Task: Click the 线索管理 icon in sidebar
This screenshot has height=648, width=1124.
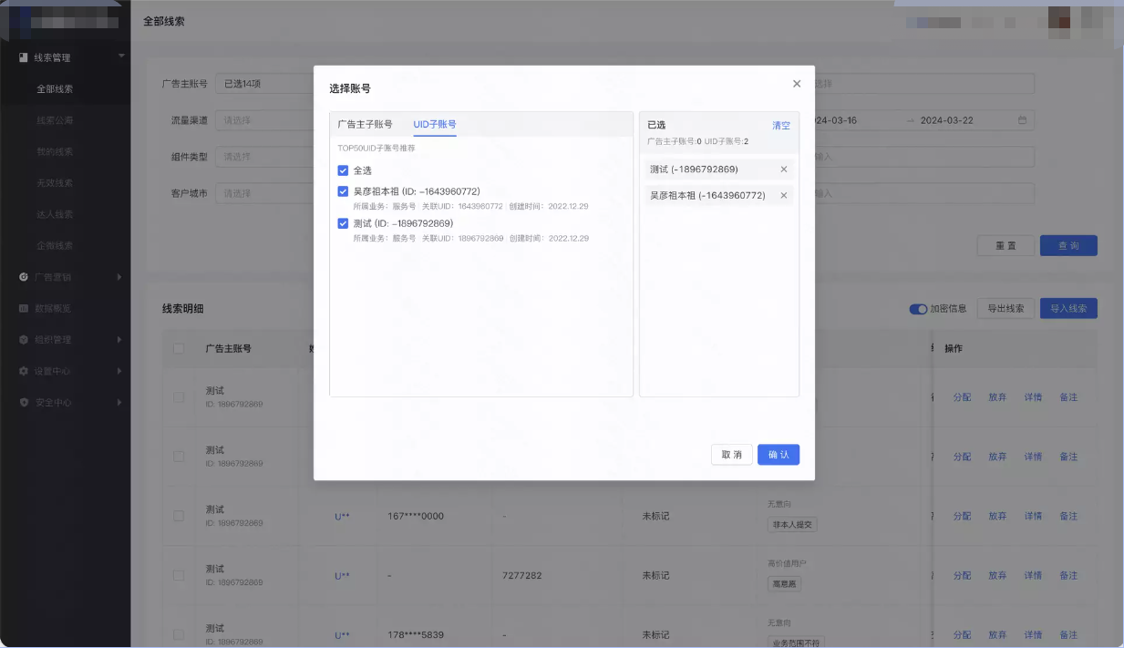Action: pos(25,58)
